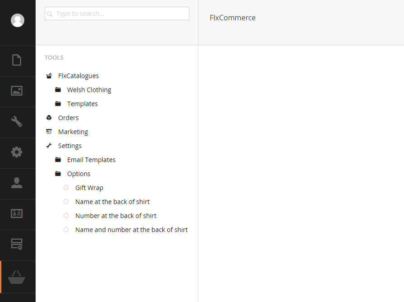Select the Gift Wrap option circle
This screenshot has height=302, width=404.
click(66, 188)
